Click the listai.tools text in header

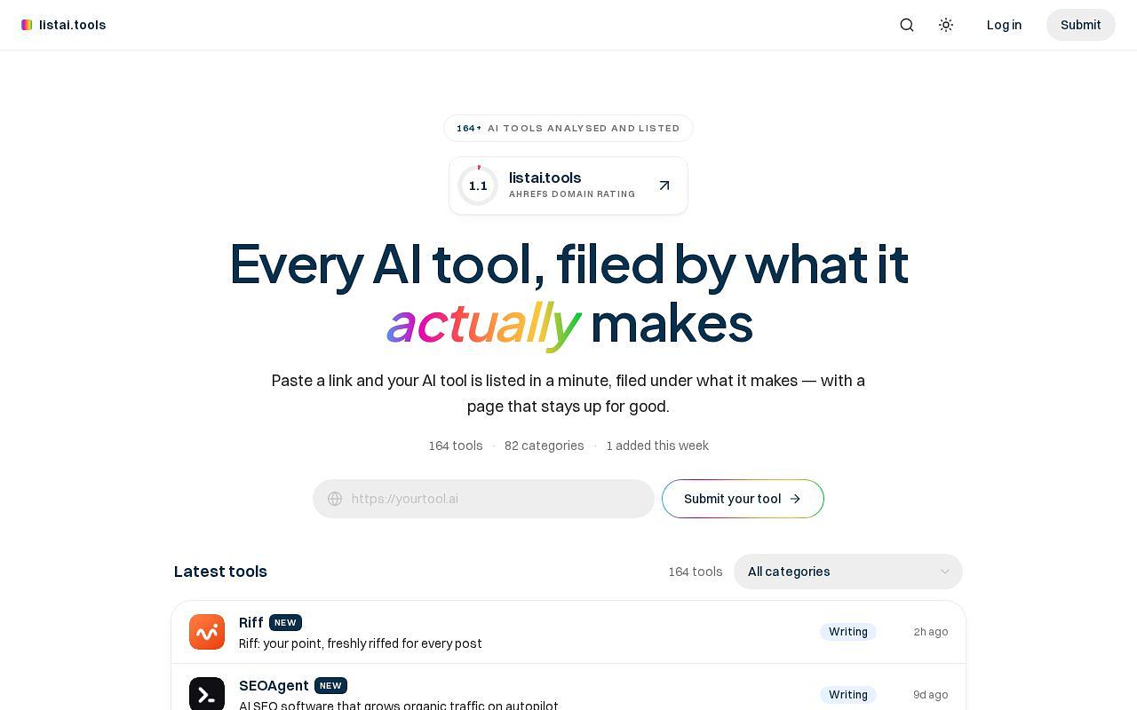73,25
